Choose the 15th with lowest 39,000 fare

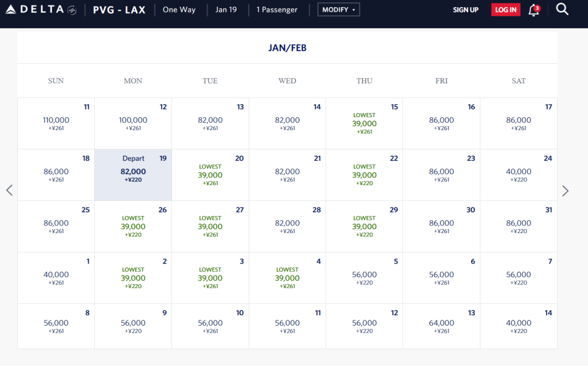364,124
